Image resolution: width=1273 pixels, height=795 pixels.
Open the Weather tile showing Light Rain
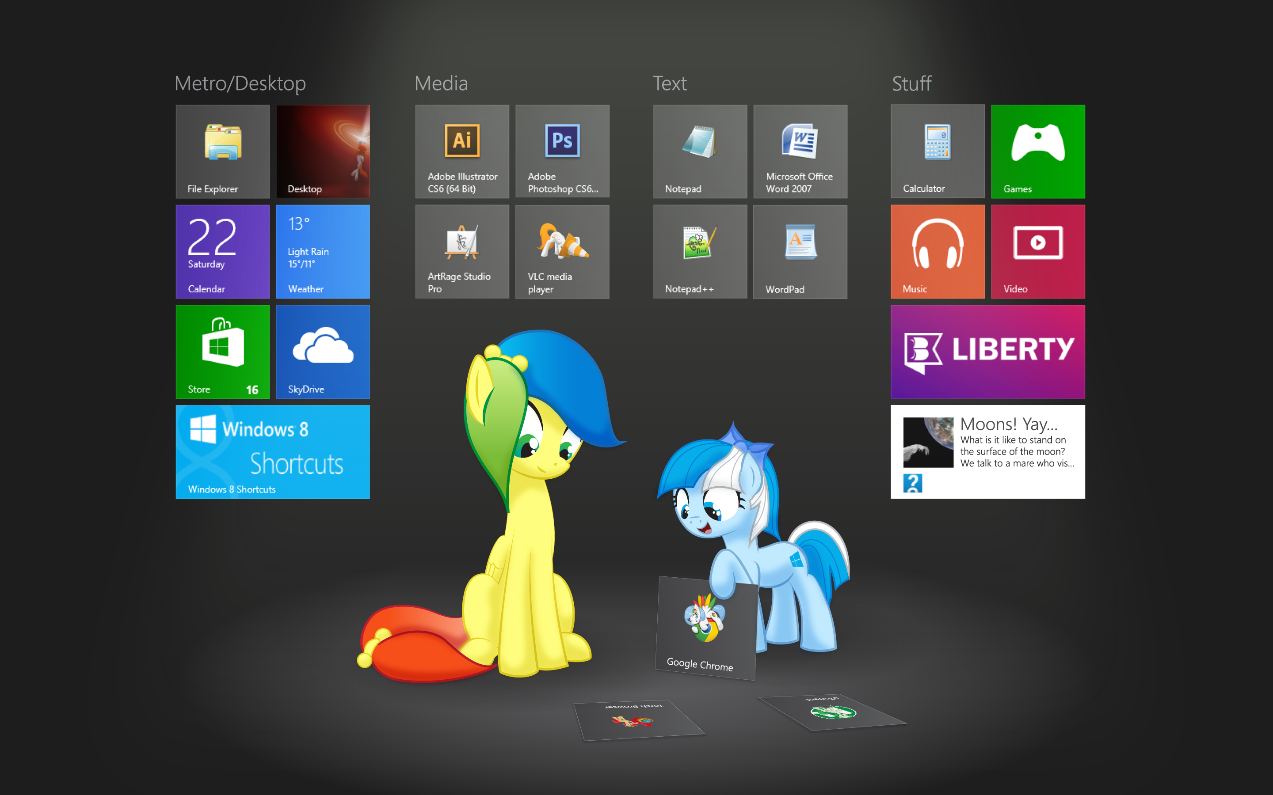[323, 252]
